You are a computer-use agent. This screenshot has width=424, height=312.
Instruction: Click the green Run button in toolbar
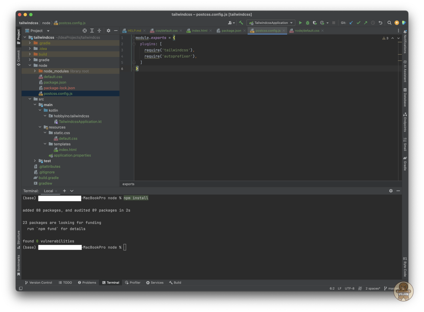300,23
